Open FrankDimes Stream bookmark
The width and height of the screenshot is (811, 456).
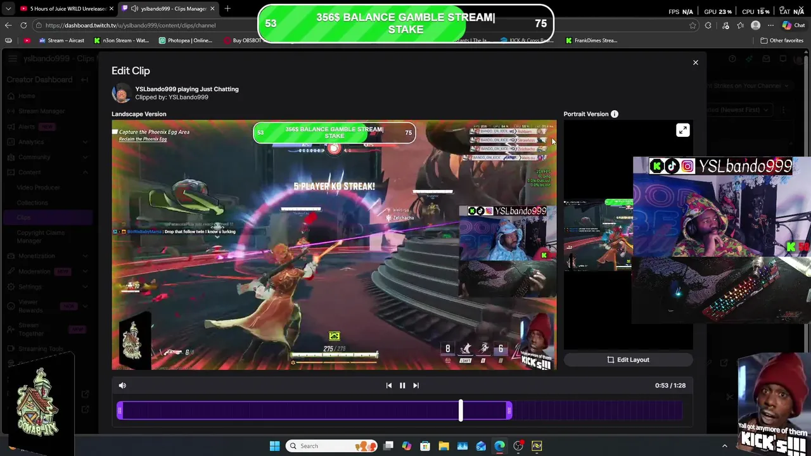592,41
